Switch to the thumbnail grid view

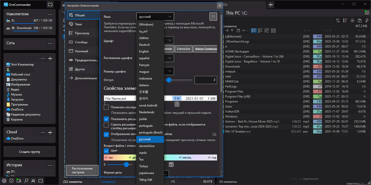coord(273,30)
